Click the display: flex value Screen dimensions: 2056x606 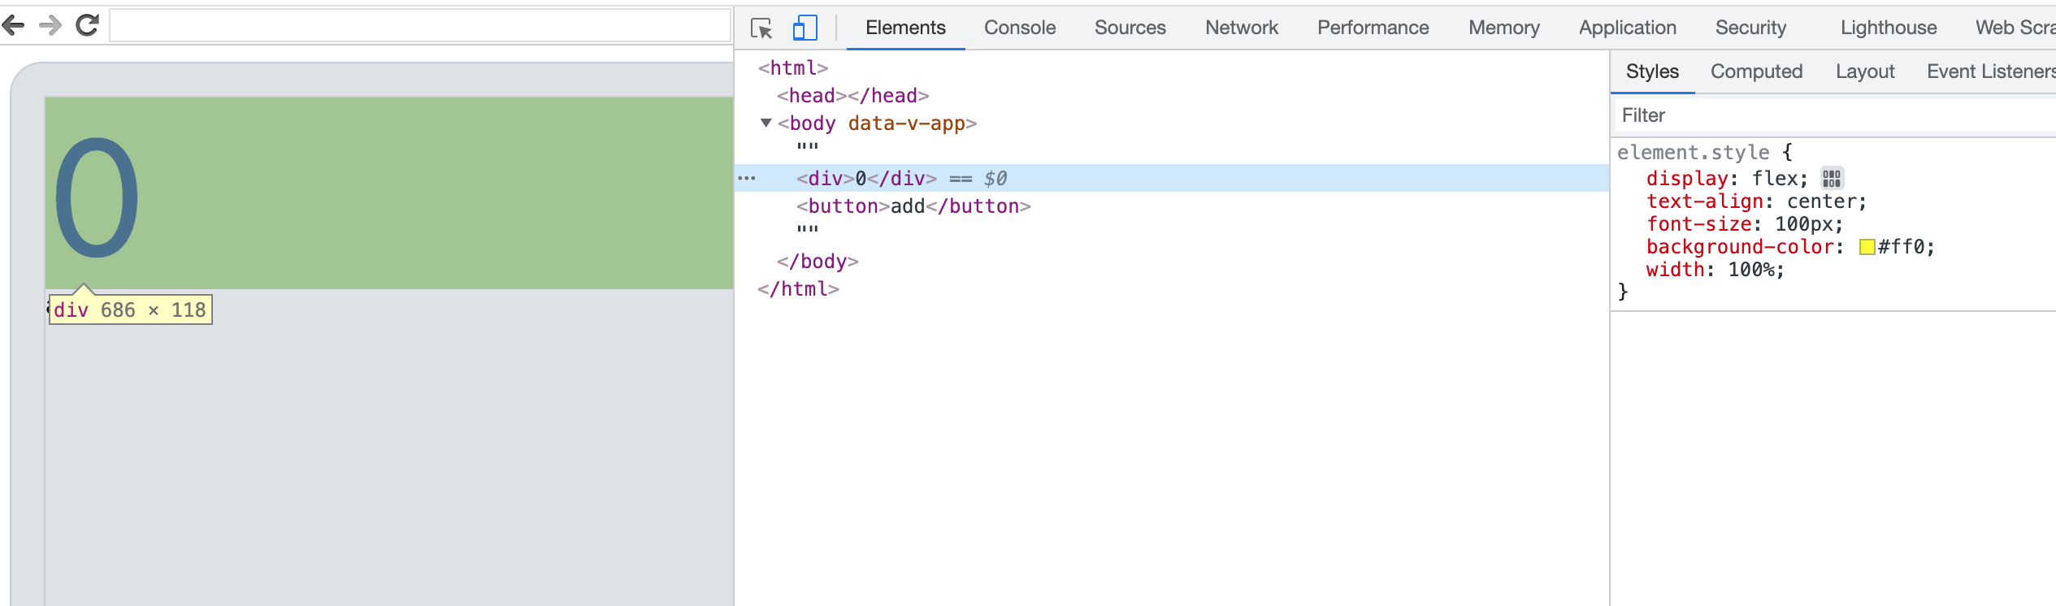1774,179
